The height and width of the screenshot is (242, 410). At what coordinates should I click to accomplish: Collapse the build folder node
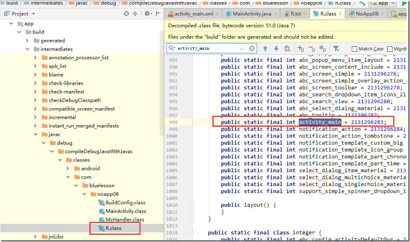tap(19, 32)
